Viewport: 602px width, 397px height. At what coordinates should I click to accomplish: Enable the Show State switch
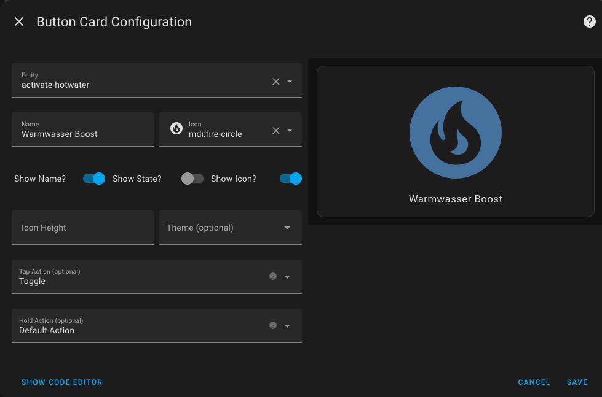(192, 179)
